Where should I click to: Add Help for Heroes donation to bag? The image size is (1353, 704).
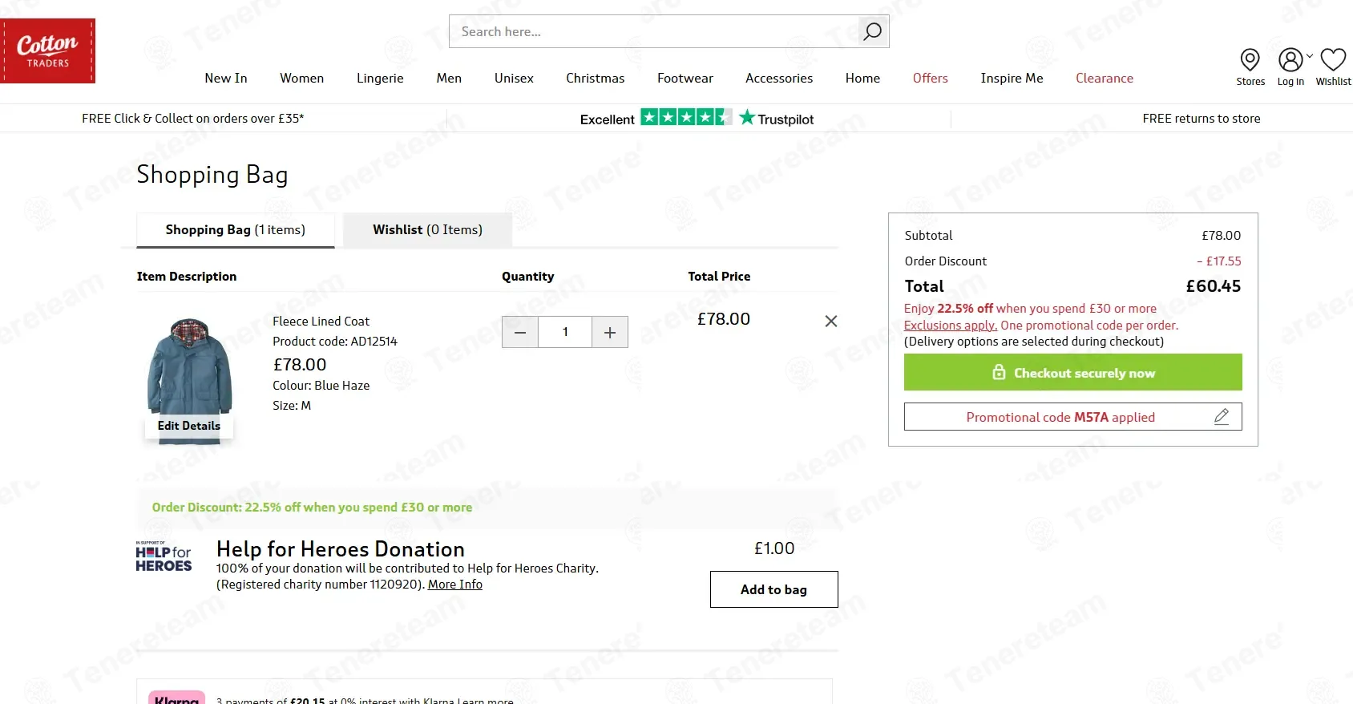coord(773,589)
